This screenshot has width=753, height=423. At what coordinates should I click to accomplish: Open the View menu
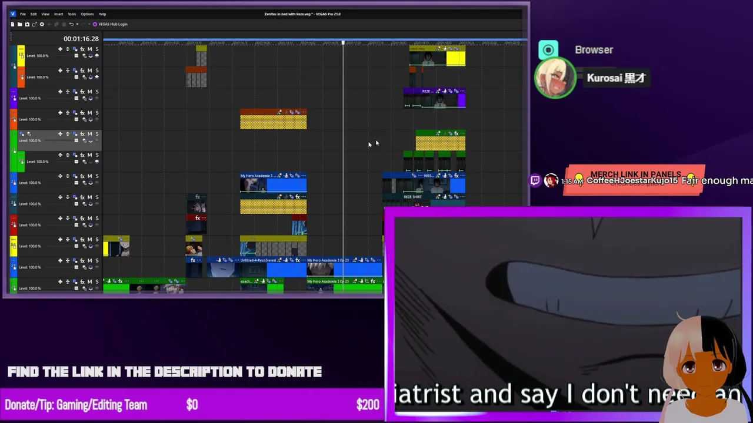45,14
